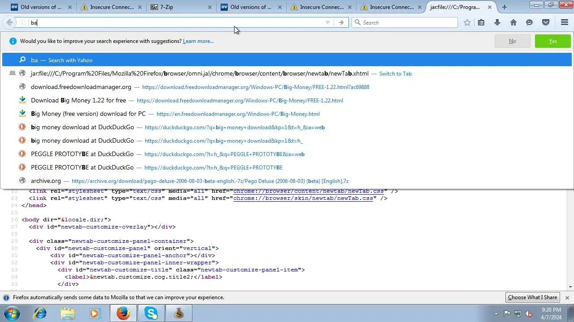The height and width of the screenshot is (322, 574).
Task: Select 'ba — Search with Yahoo' suggestion
Action: click(287, 60)
